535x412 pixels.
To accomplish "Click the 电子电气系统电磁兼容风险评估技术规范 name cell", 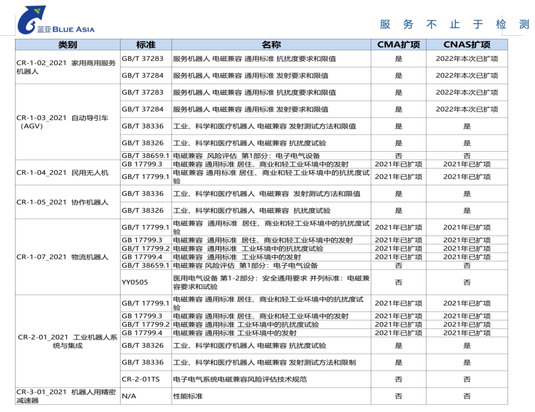I will pyautogui.click(x=240, y=379).
